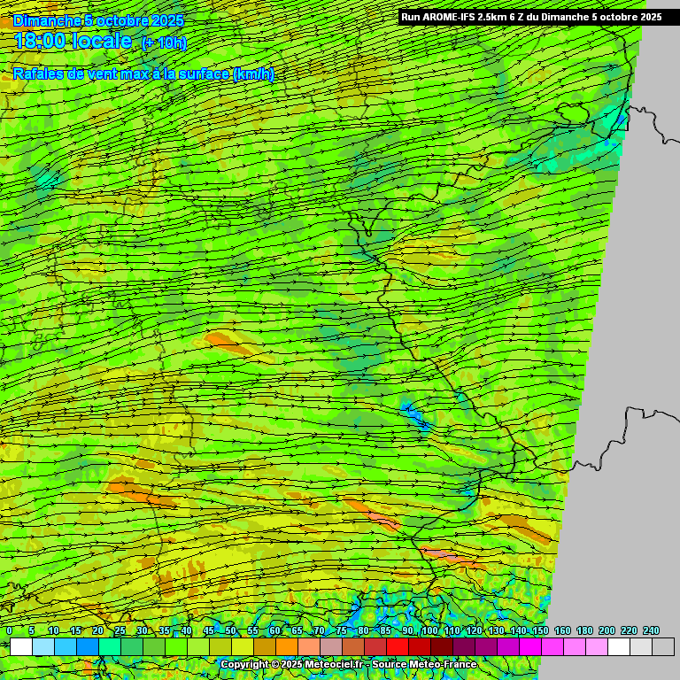
Task: Click the white swatch labeled 0 in legend
Action: (20, 647)
